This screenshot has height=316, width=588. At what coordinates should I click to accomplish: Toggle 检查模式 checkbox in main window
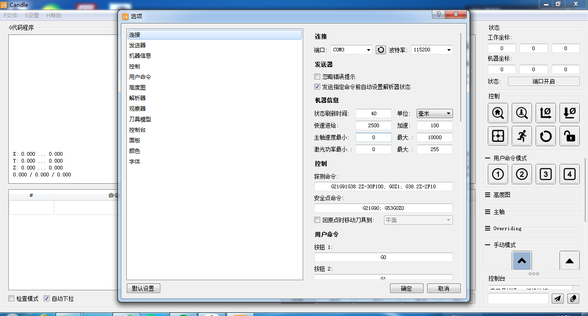11,299
